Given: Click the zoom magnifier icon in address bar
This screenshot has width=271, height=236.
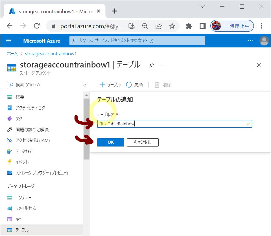Looking at the screenshot, I should pos(145,26).
